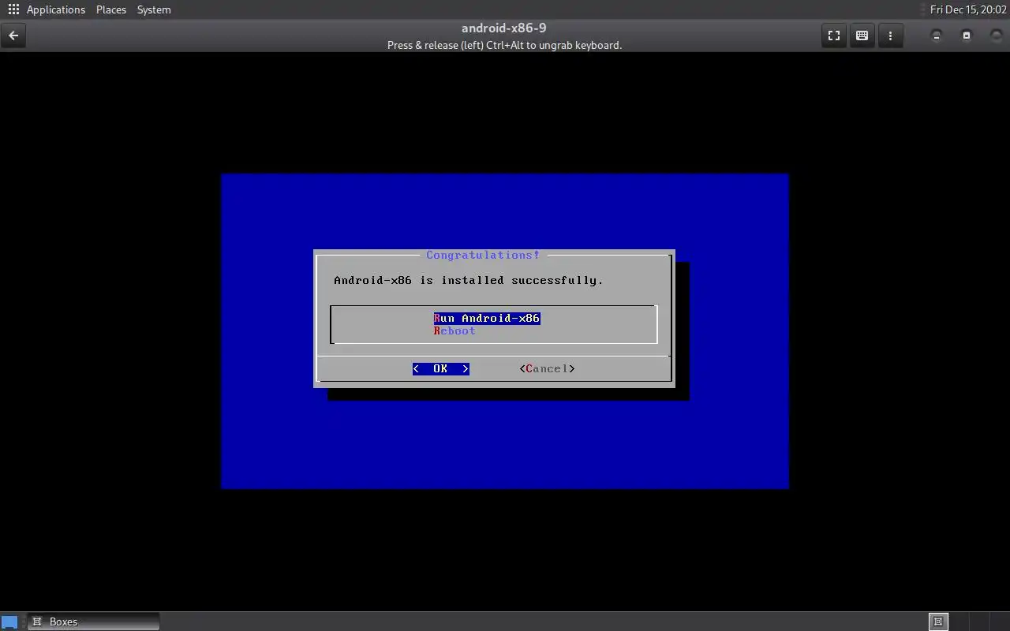
Task: Go back using the Boxes back arrow
Action: pos(13,35)
